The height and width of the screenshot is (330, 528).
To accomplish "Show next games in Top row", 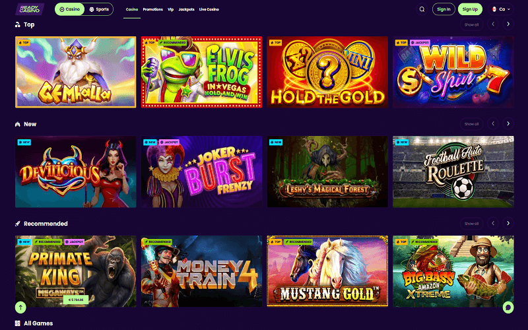I will (x=508, y=24).
